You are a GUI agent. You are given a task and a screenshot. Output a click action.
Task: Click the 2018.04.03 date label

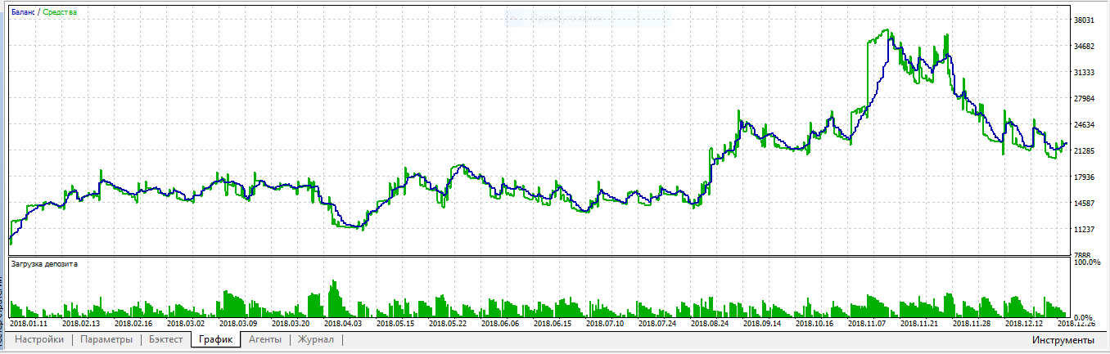click(x=342, y=324)
